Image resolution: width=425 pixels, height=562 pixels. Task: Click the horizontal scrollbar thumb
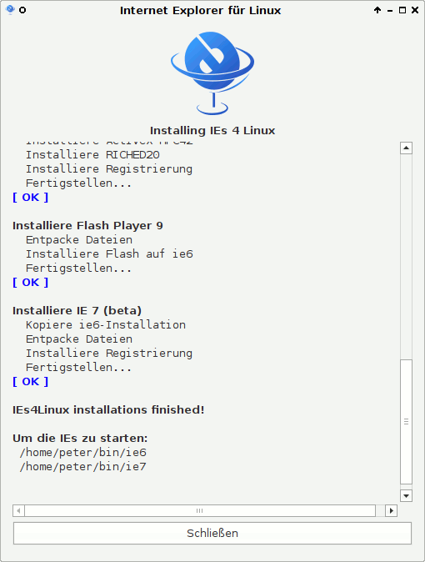[200, 510]
